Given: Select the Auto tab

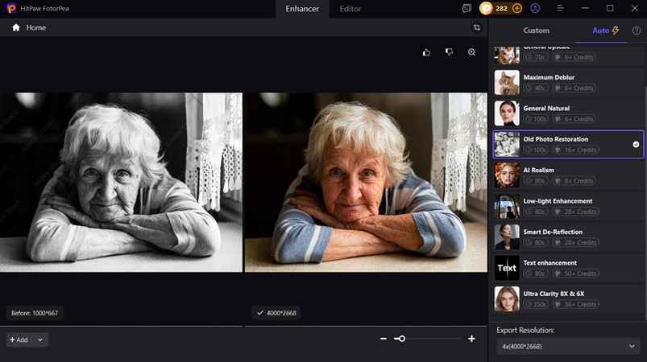Looking at the screenshot, I should [x=605, y=31].
